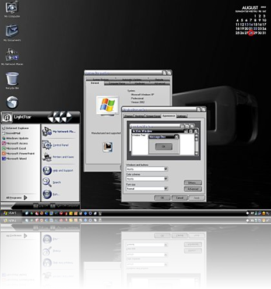Screen dimensions: 271x289
Task: Click the Log Off button in start menu
Action: pyautogui.click(x=41, y=206)
